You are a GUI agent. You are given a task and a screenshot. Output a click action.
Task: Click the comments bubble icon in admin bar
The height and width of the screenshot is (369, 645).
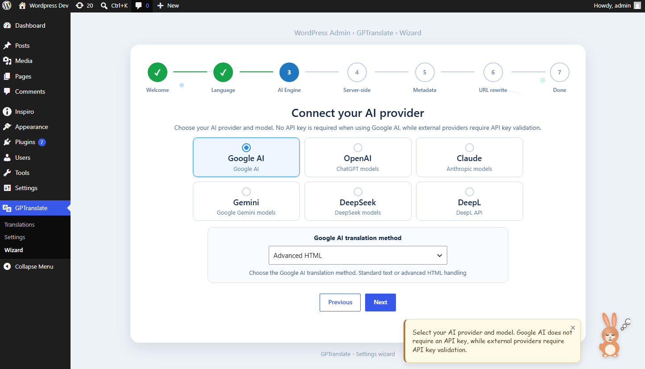point(139,6)
